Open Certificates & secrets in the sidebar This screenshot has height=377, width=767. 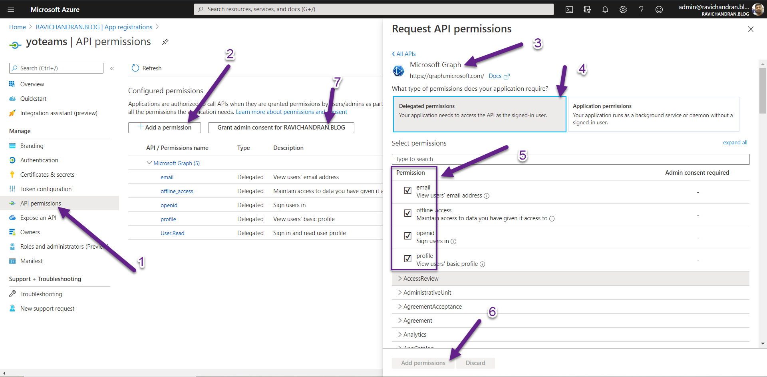[x=47, y=174]
